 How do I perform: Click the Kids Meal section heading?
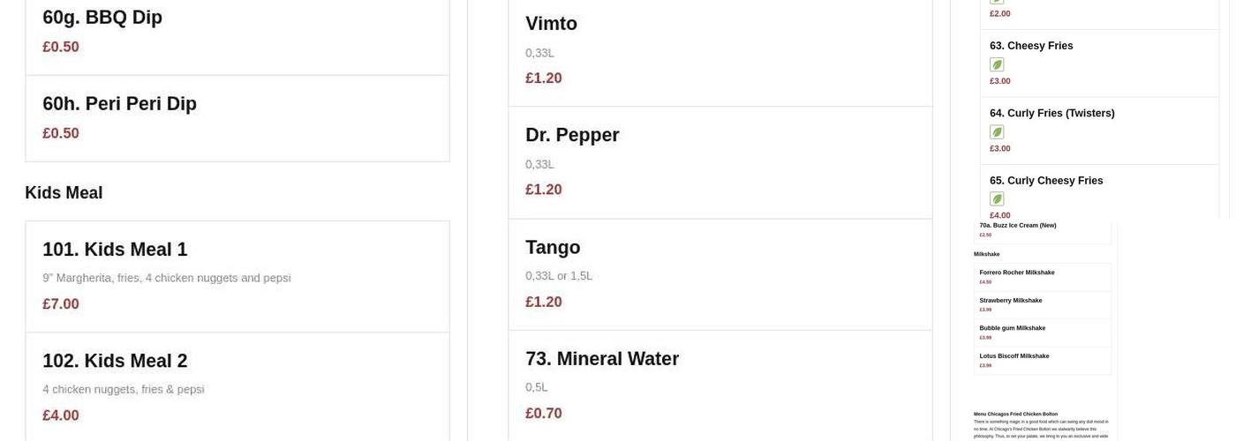(64, 192)
